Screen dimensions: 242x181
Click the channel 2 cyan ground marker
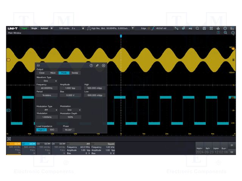pyautogui.click(x=8, y=110)
